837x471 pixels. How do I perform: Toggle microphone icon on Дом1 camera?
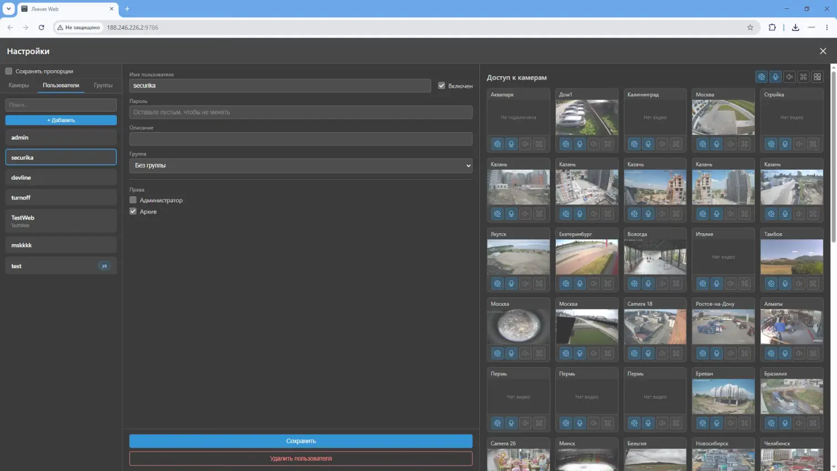click(x=580, y=144)
